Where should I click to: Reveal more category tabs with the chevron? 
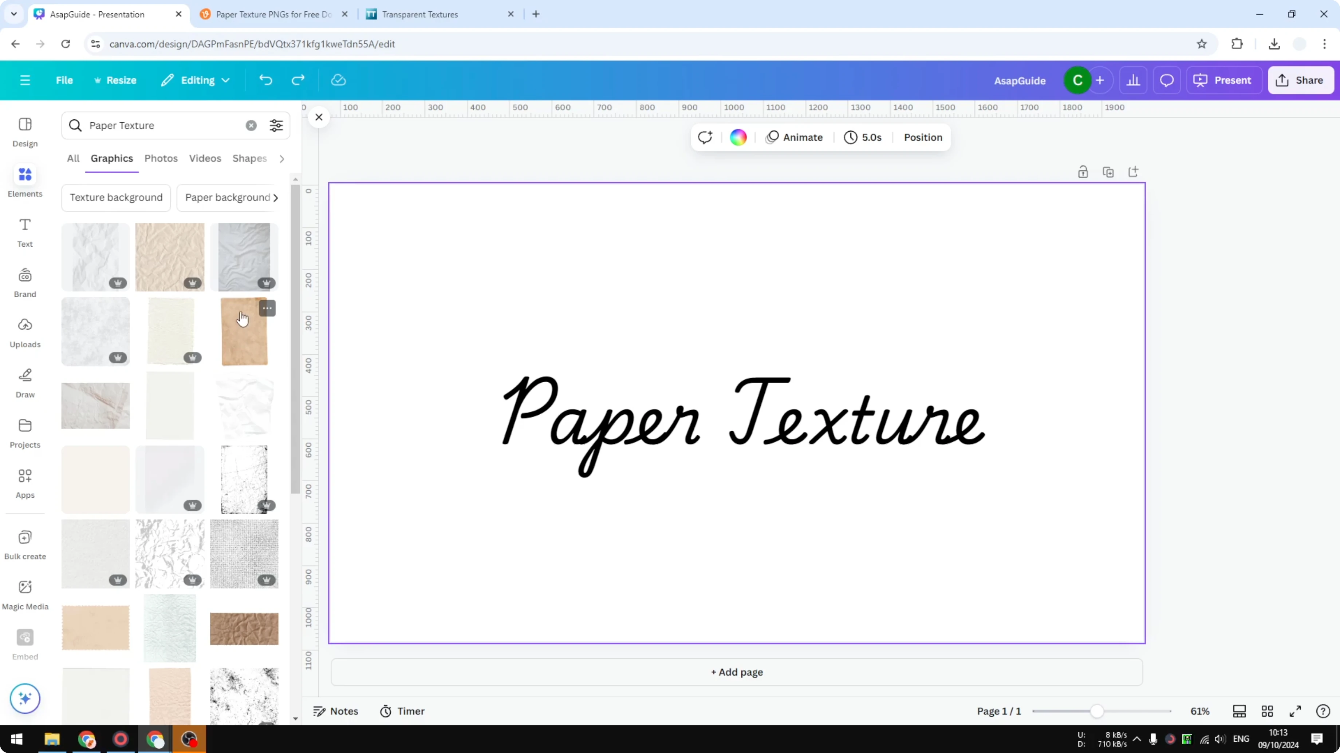(x=281, y=159)
